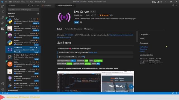
Task: Switch to the index.html tab
Action: [48, 6]
